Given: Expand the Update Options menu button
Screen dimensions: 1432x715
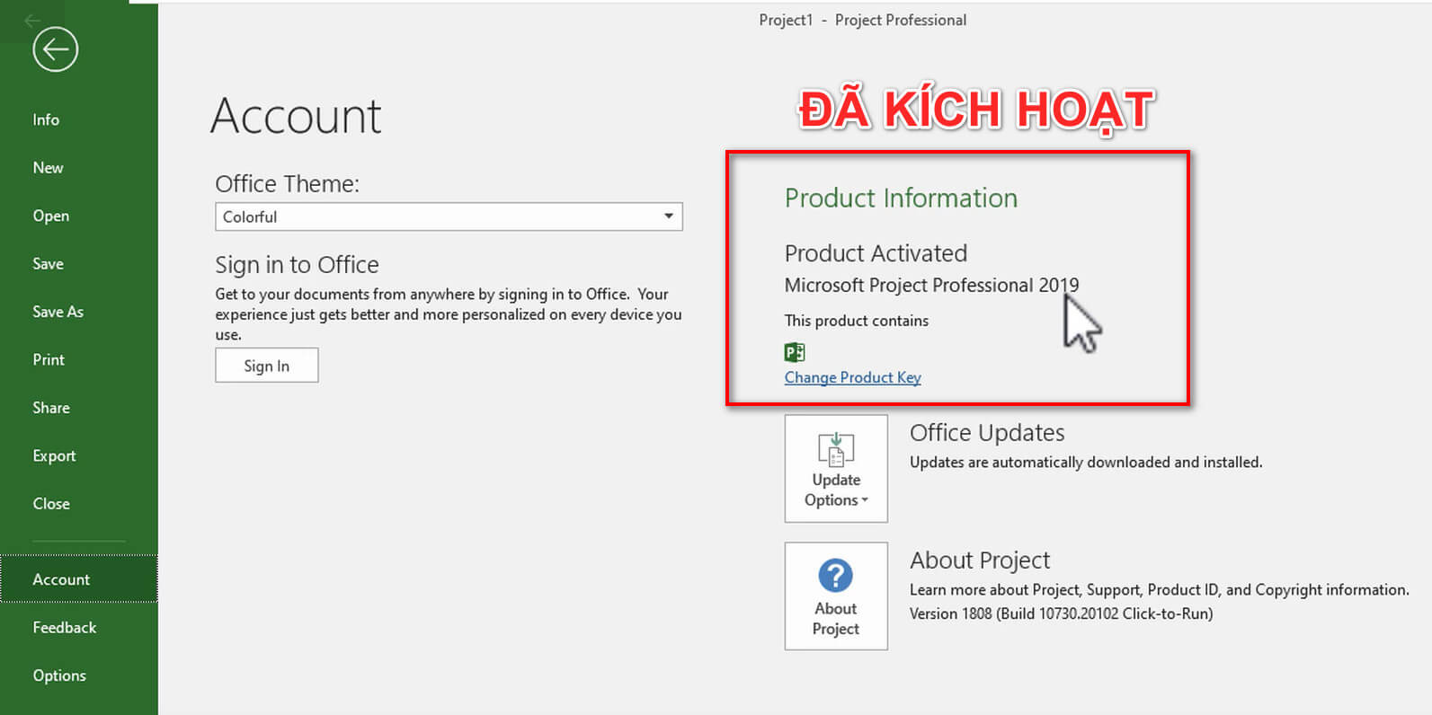Looking at the screenshot, I should pyautogui.click(x=836, y=468).
